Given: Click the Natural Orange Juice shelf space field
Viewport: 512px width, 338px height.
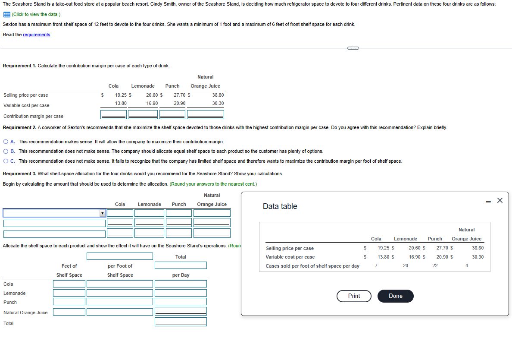Looking at the screenshot, I should pos(69,311).
